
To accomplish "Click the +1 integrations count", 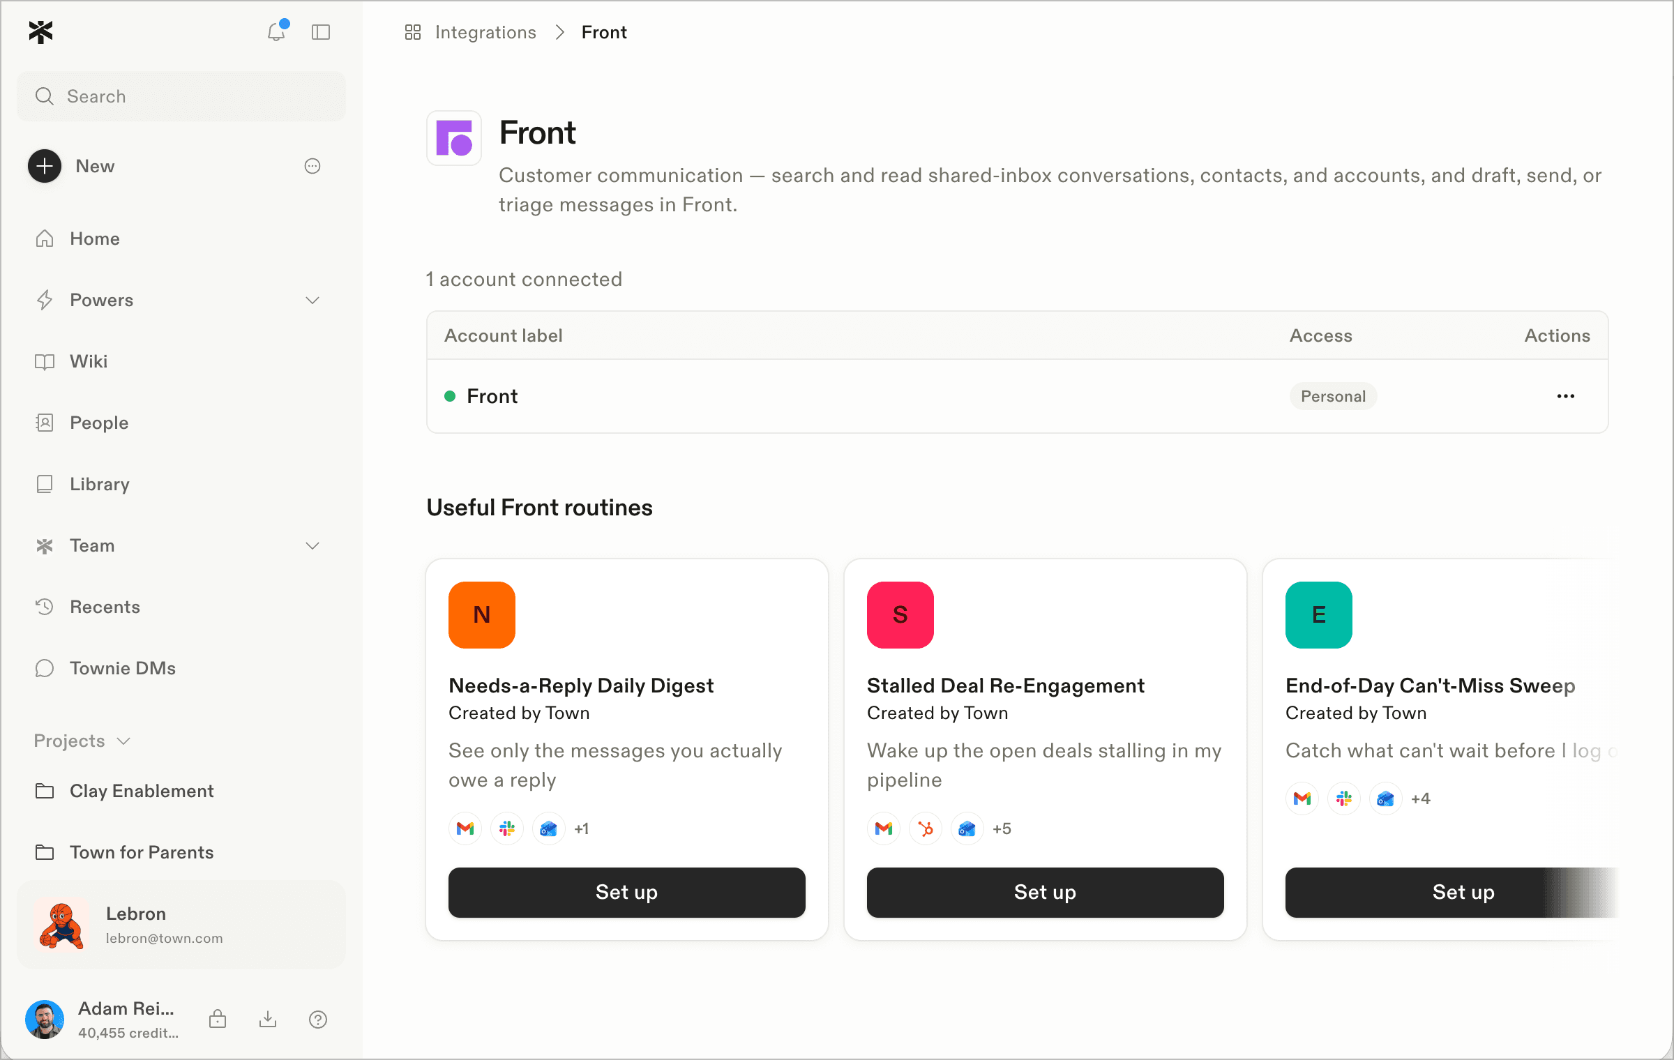I will pos(582,828).
